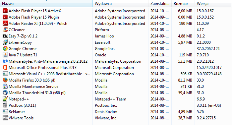Select 'Malwarebytes Anti-Malware wersja 2.0.2.1012' name

48,61
